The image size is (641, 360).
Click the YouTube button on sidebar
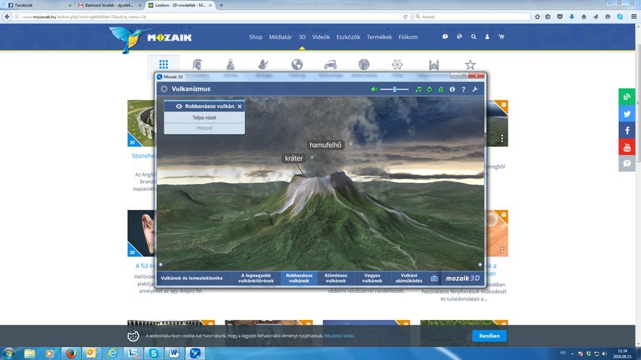(627, 147)
